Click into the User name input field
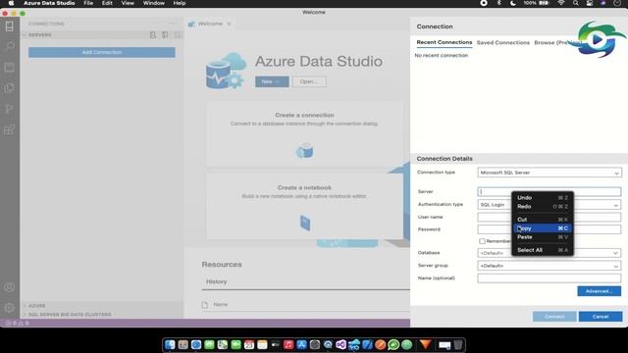Viewport: 628px width, 353px height. click(x=549, y=218)
